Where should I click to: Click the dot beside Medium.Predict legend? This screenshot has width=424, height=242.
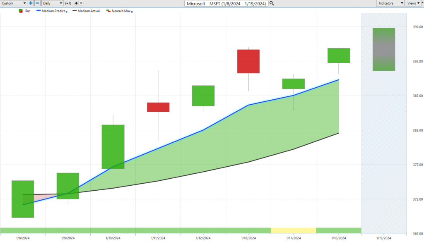tap(67, 11)
